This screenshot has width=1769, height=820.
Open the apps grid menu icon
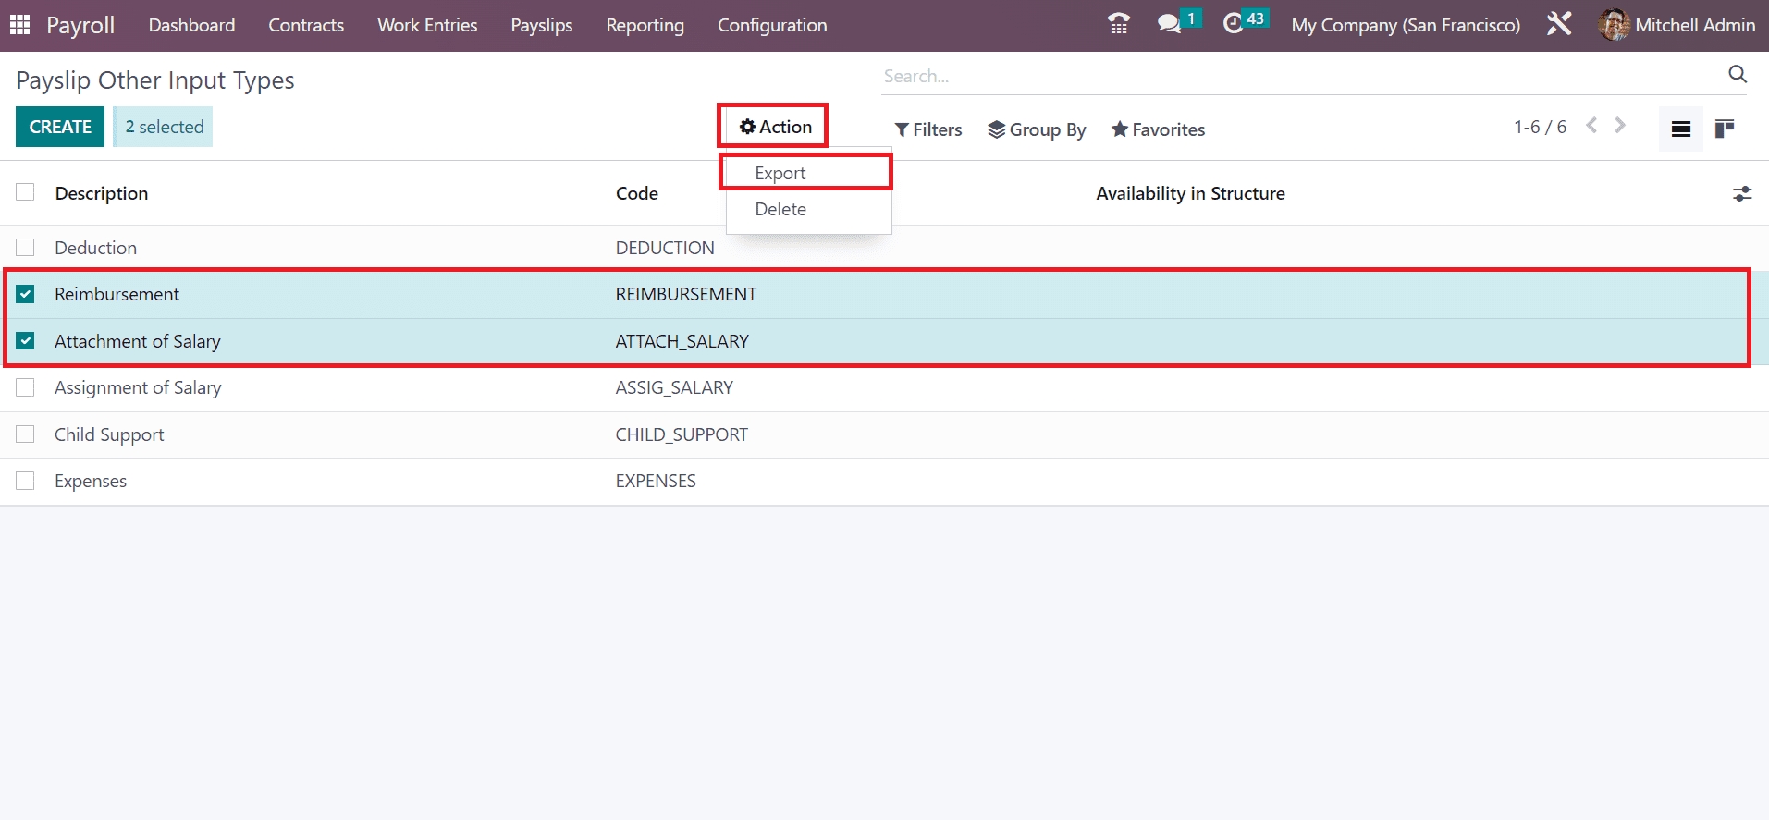click(19, 25)
